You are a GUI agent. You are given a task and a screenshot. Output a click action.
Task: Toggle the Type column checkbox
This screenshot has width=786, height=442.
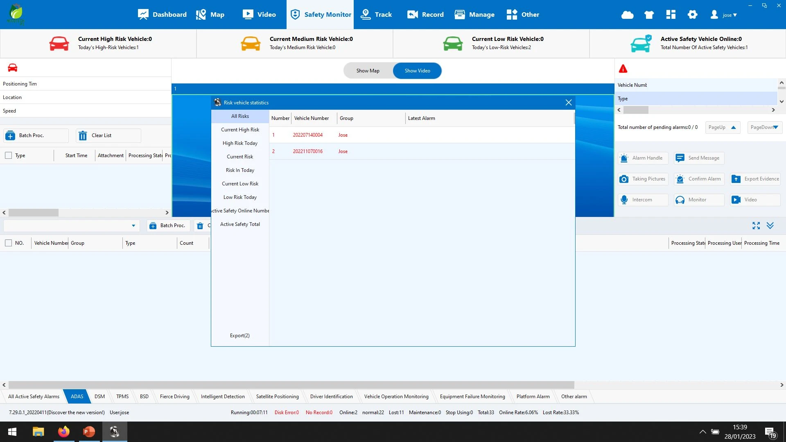8,156
